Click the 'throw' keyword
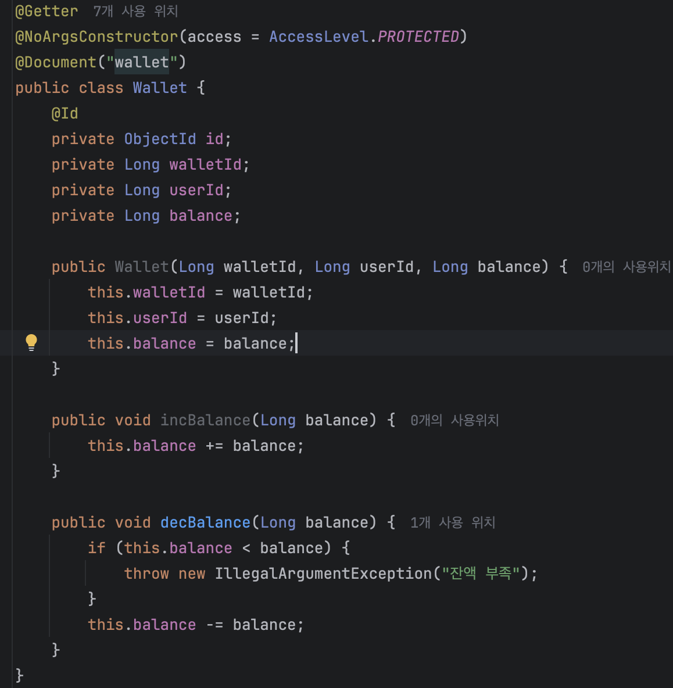Image resolution: width=673 pixels, height=688 pixels. [146, 574]
